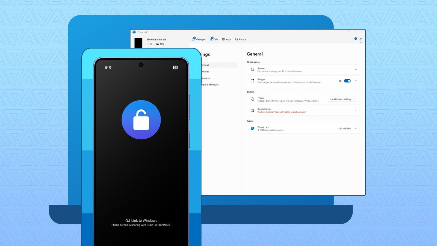Screen dimensions: 437x246
Task: Switch to the Apps tab
Action: [227, 39]
